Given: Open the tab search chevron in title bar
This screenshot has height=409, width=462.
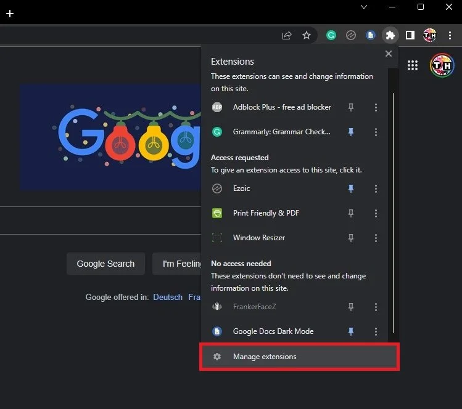Looking at the screenshot, I should coord(364,7).
